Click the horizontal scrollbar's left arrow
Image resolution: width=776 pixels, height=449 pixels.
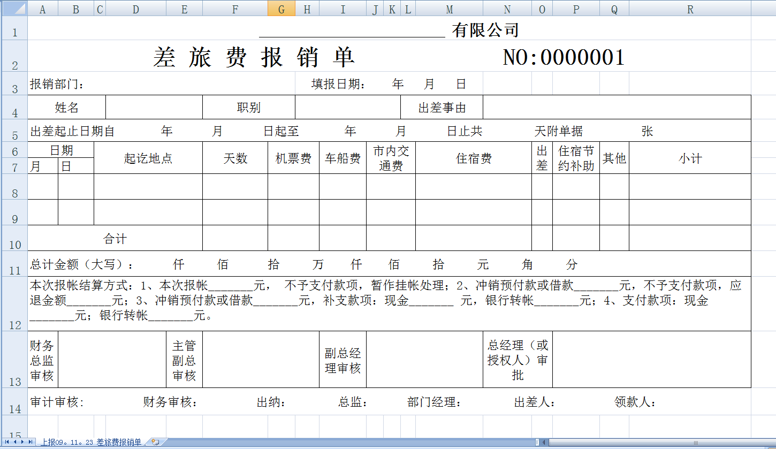[543, 442]
